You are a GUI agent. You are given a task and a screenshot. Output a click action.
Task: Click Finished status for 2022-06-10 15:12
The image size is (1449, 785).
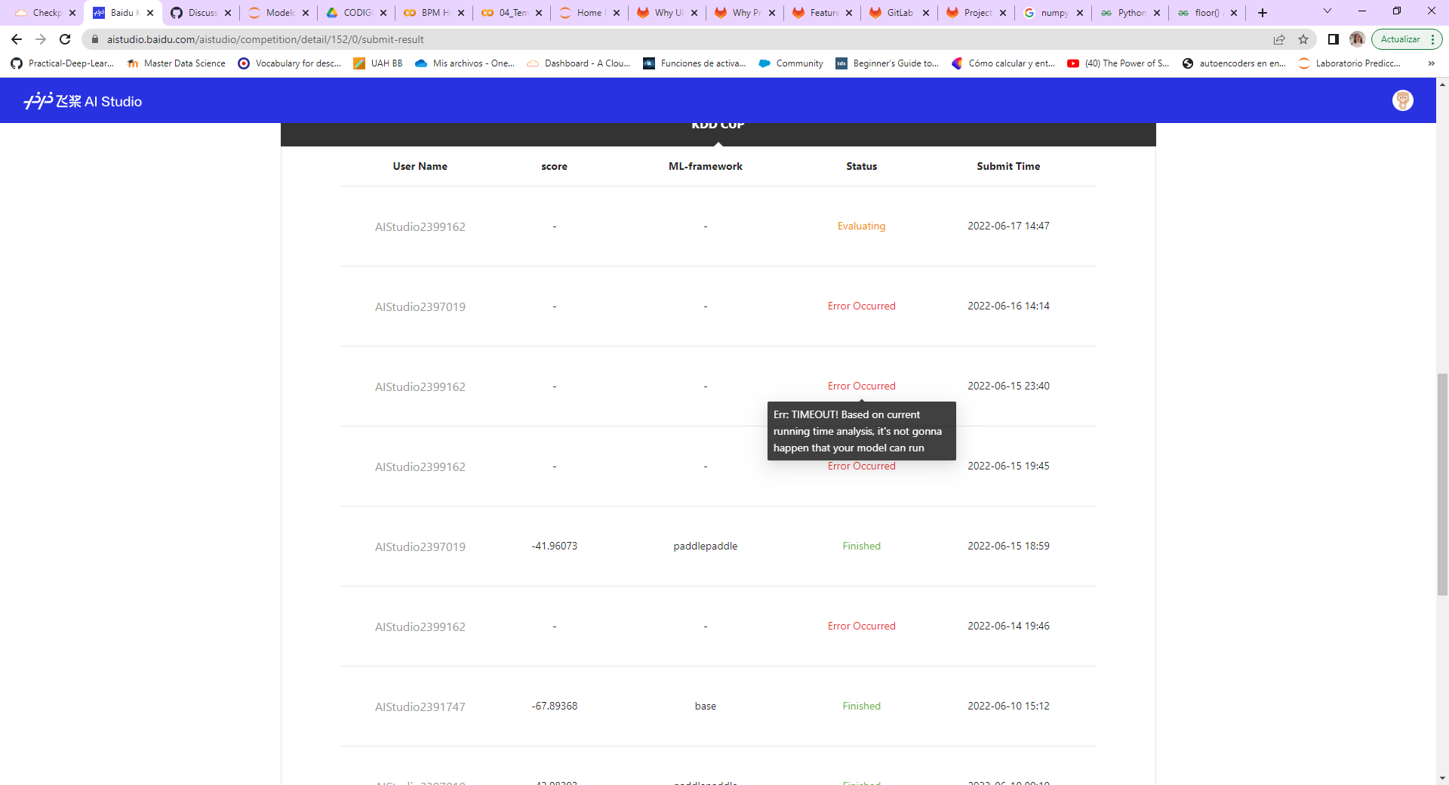pos(861,706)
